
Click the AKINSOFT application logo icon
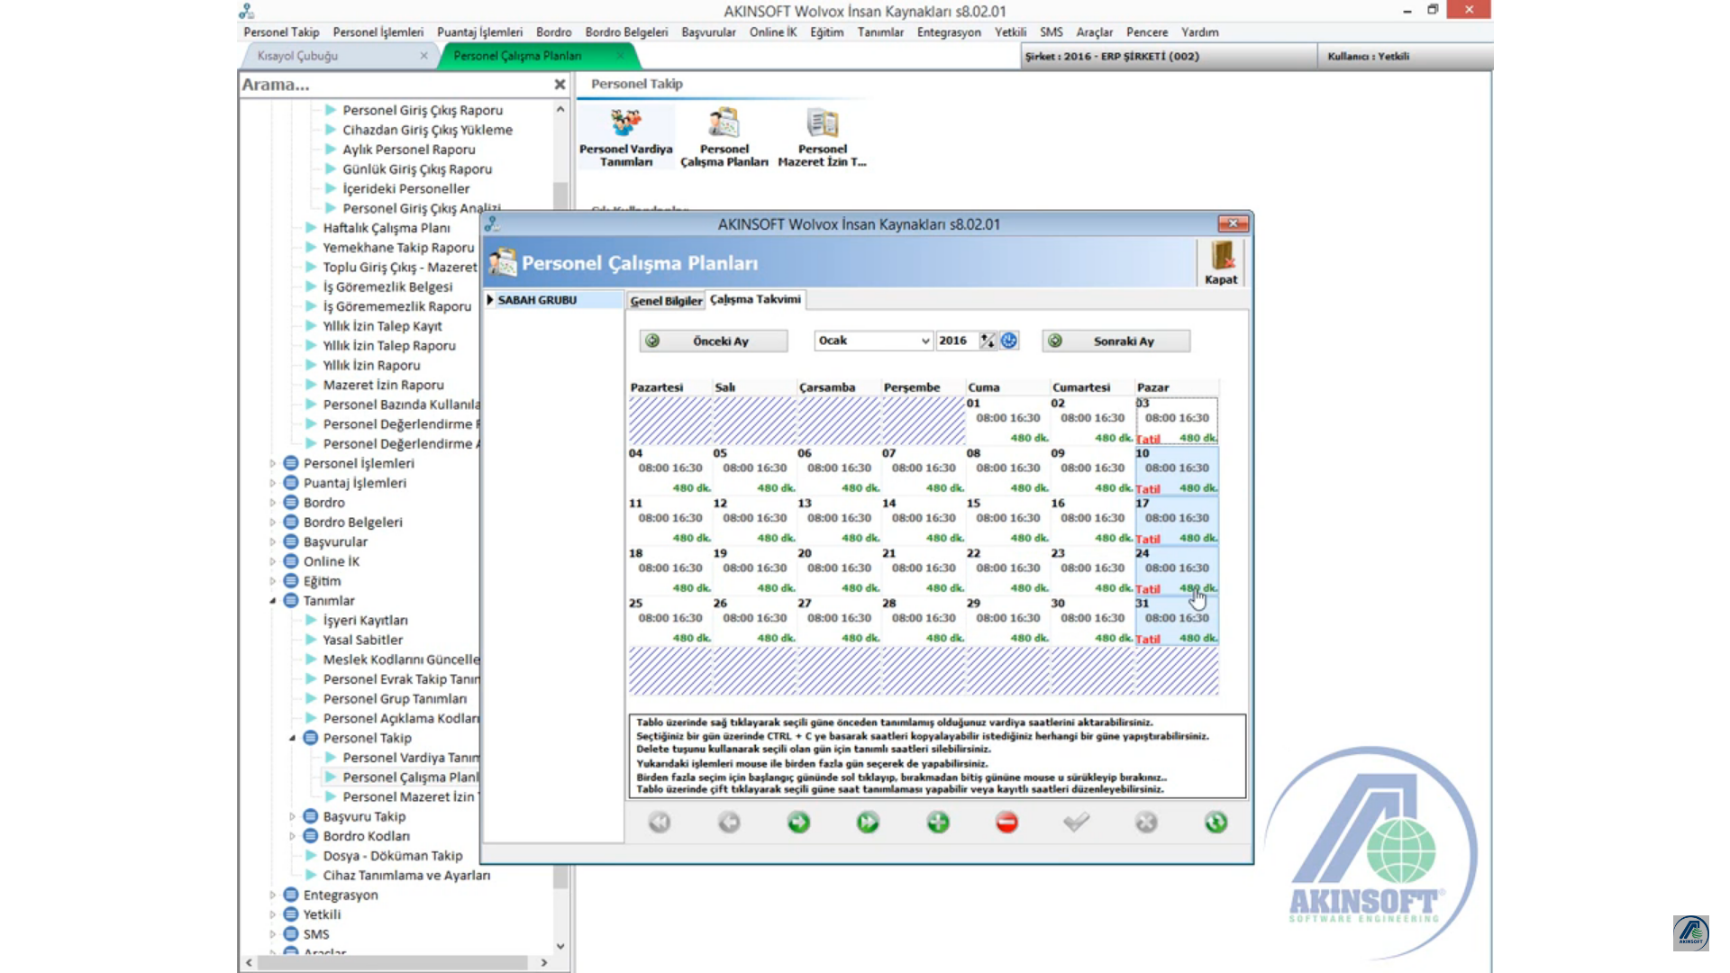(x=246, y=11)
